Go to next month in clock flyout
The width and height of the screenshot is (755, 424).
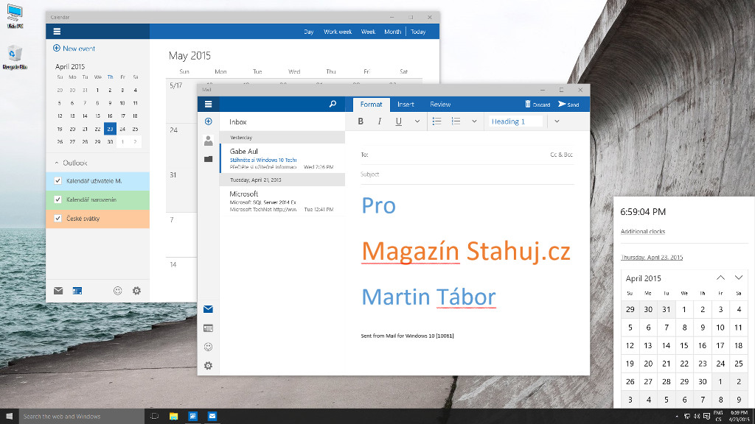(x=739, y=278)
